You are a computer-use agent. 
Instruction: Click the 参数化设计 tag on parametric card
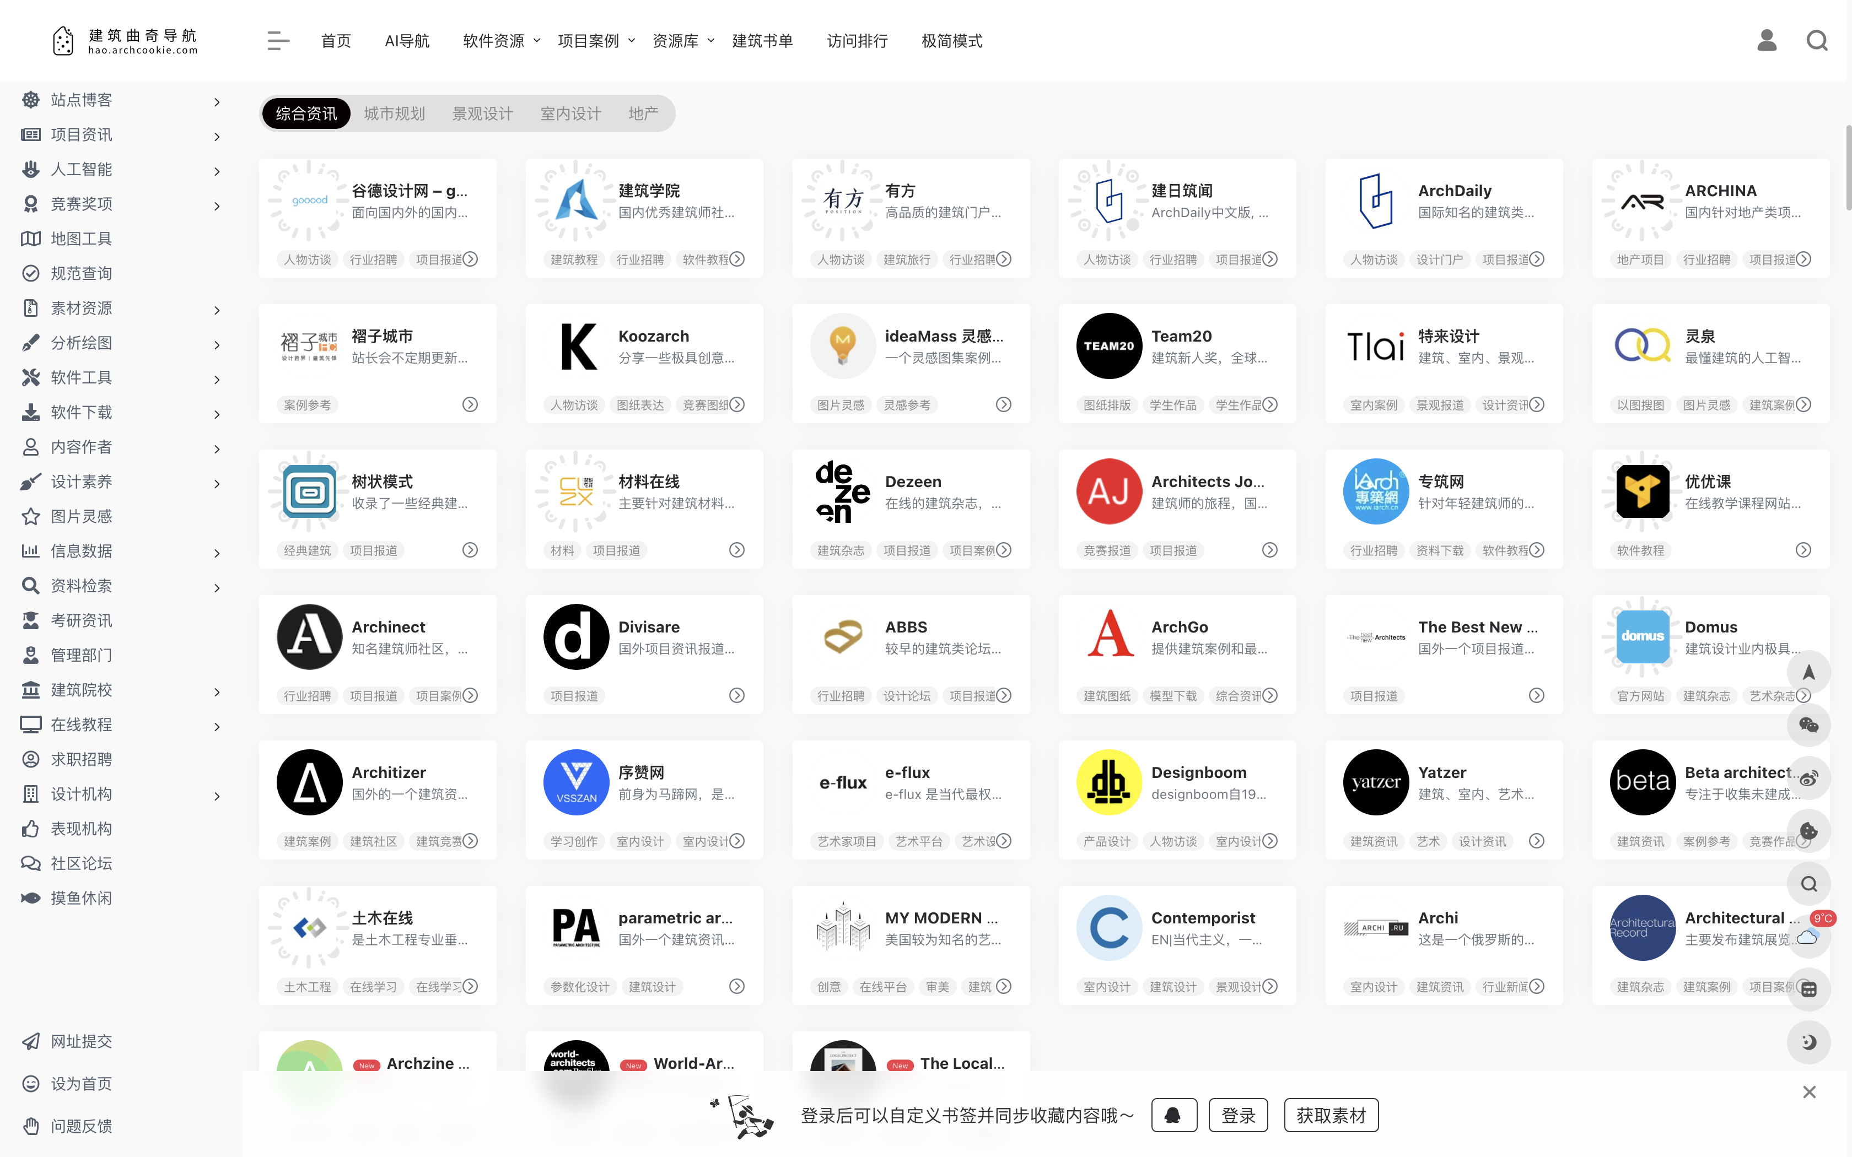tap(580, 986)
